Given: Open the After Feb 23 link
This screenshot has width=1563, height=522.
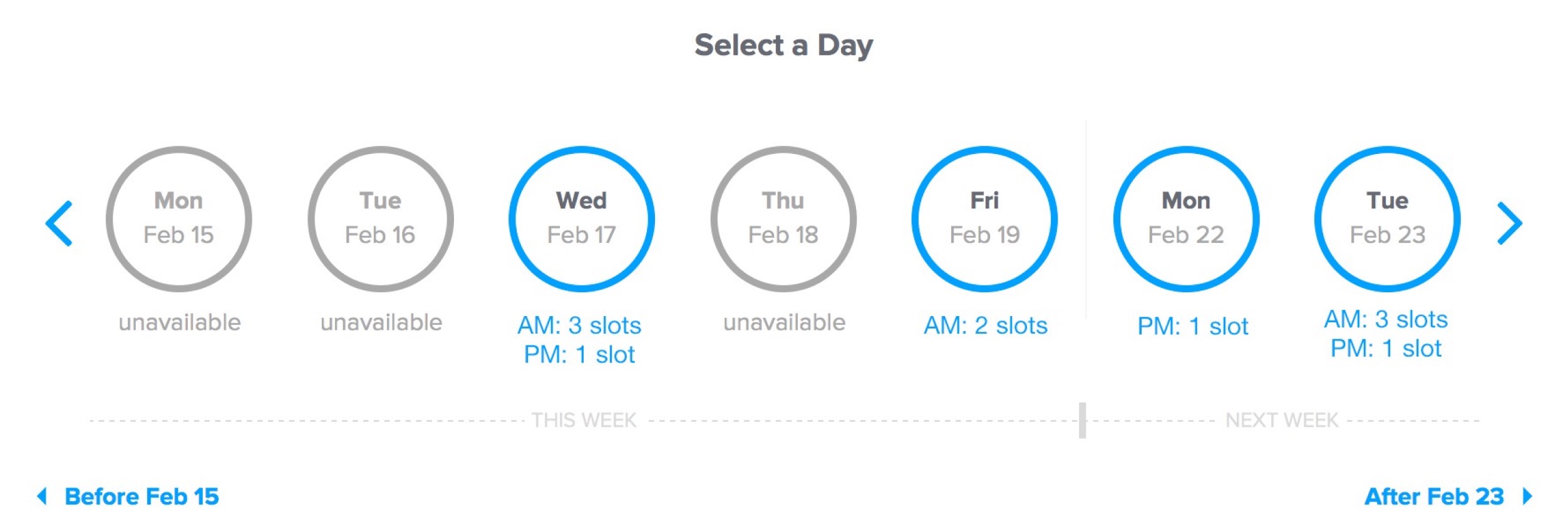Looking at the screenshot, I should (x=1434, y=496).
